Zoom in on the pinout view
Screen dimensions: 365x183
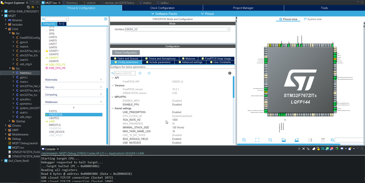point(244,140)
